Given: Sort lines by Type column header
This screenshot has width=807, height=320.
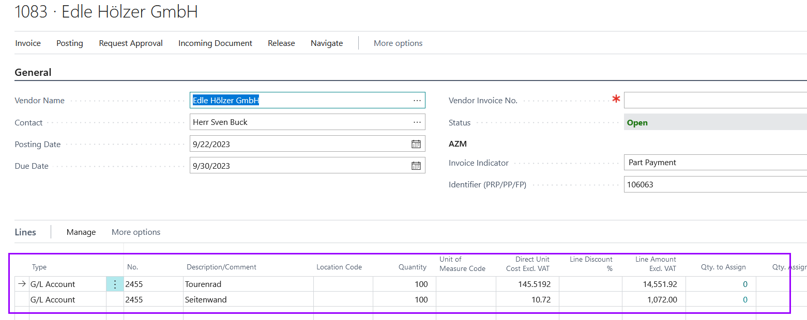Looking at the screenshot, I should pos(39,267).
